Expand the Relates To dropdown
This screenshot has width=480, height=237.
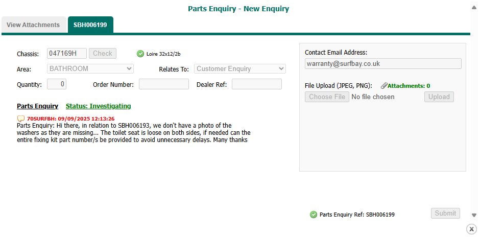[x=239, y=68]
